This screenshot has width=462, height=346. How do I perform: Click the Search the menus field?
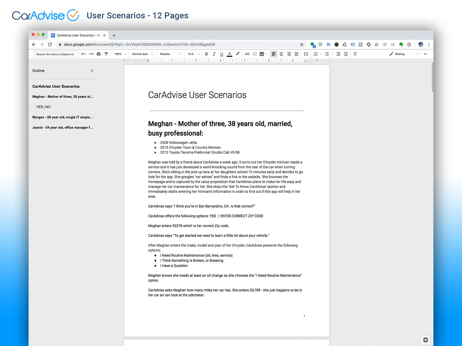click(56, 54)
